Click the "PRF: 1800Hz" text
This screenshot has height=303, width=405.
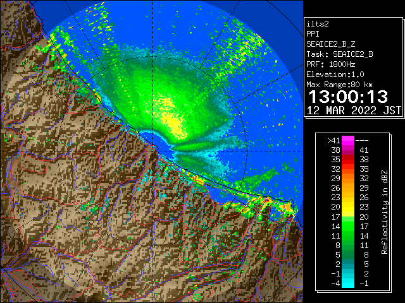coord(330,64)
